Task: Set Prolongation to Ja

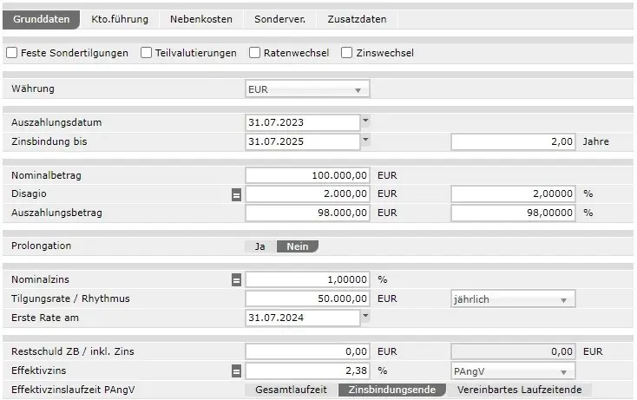Action: 259,246
